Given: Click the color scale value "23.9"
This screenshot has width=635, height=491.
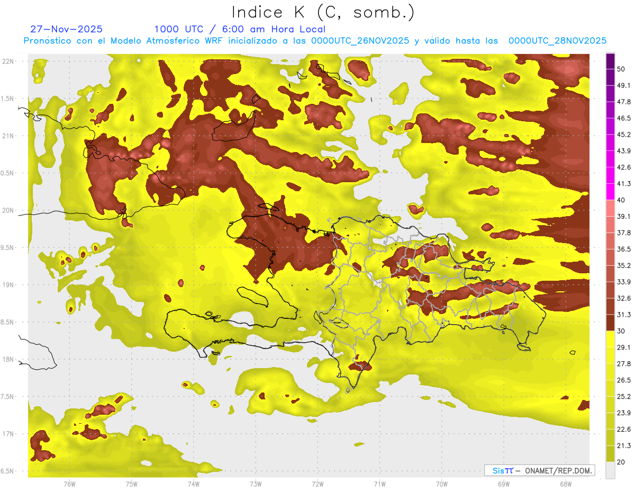Looking at the screenshot, I should [624, 413].
